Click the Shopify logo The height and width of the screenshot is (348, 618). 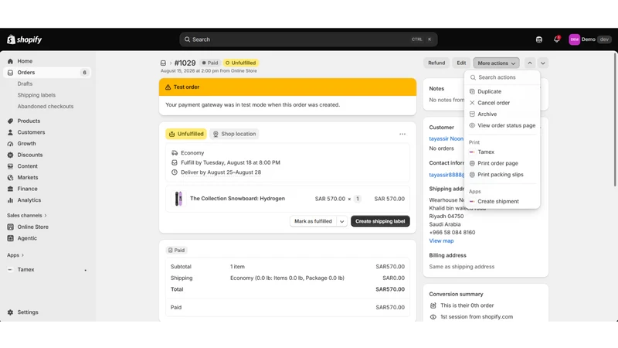tap(25, 39)
